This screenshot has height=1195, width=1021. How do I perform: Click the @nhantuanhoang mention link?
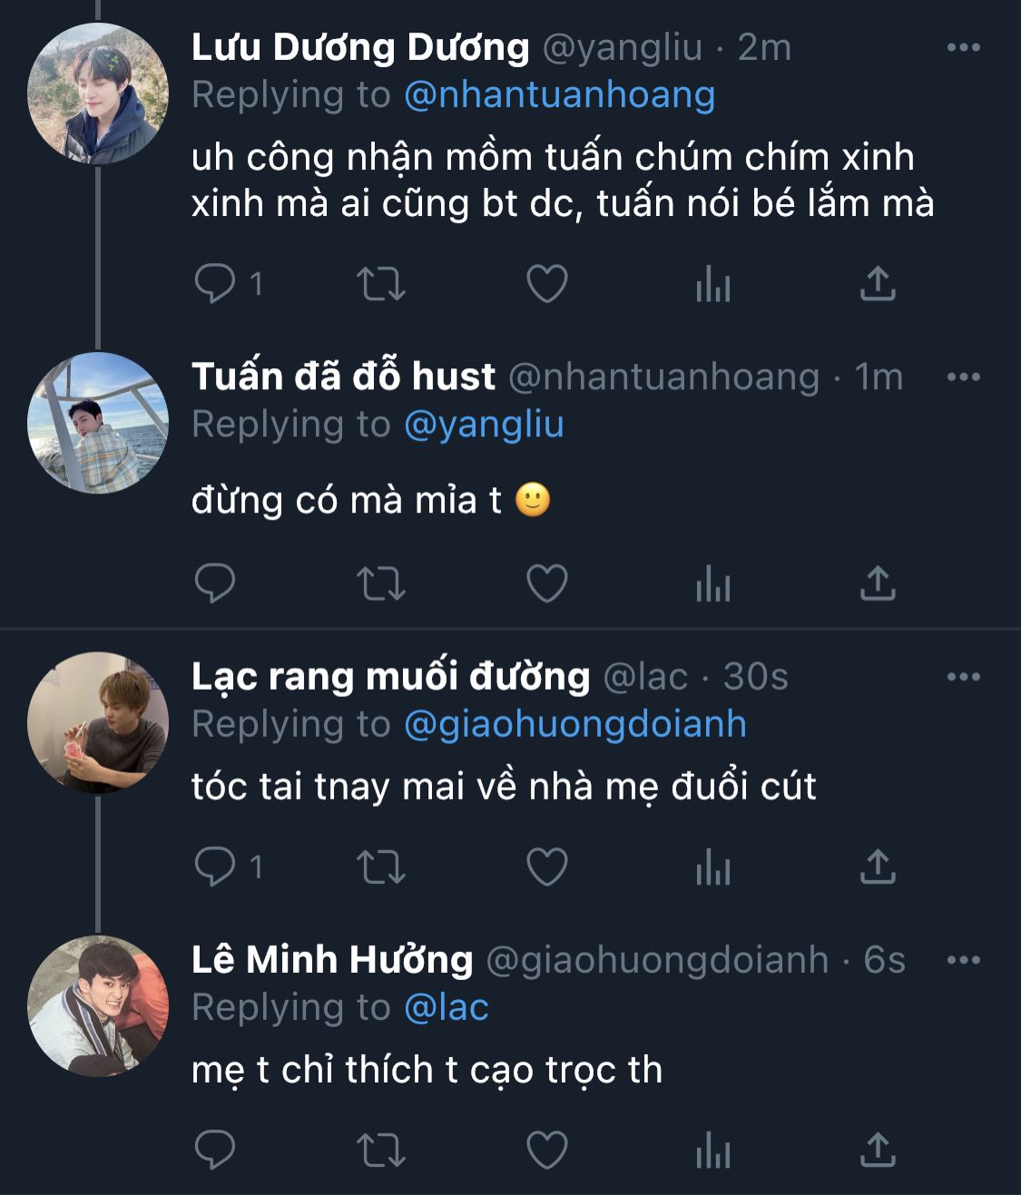pyautogui.click(x=559, y=94)
